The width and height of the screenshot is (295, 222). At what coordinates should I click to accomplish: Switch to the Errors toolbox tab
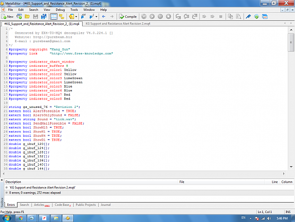(11, 205)
